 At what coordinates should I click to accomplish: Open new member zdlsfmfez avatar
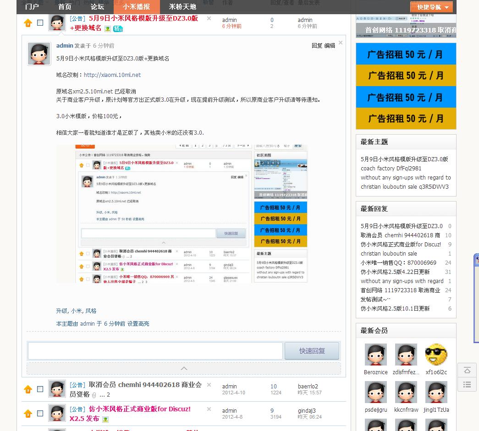pyautogui.click(x=406, y=355)
